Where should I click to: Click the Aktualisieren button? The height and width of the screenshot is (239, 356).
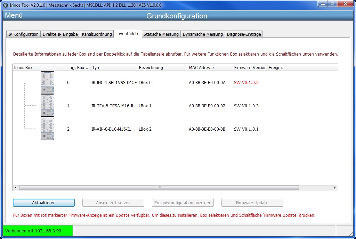click(x=43, y=203)
